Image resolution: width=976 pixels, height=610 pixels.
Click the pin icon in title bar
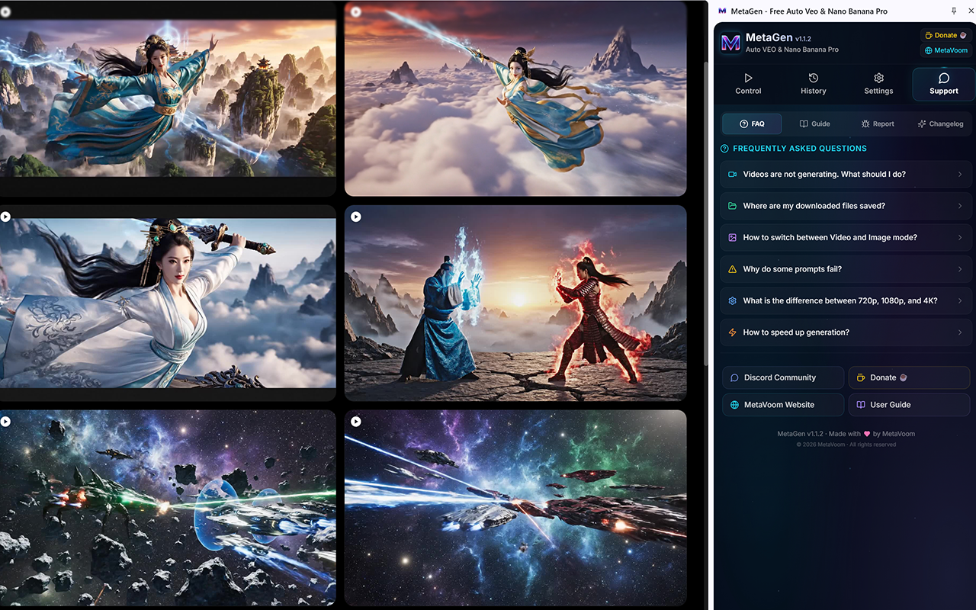pos(954,11)
